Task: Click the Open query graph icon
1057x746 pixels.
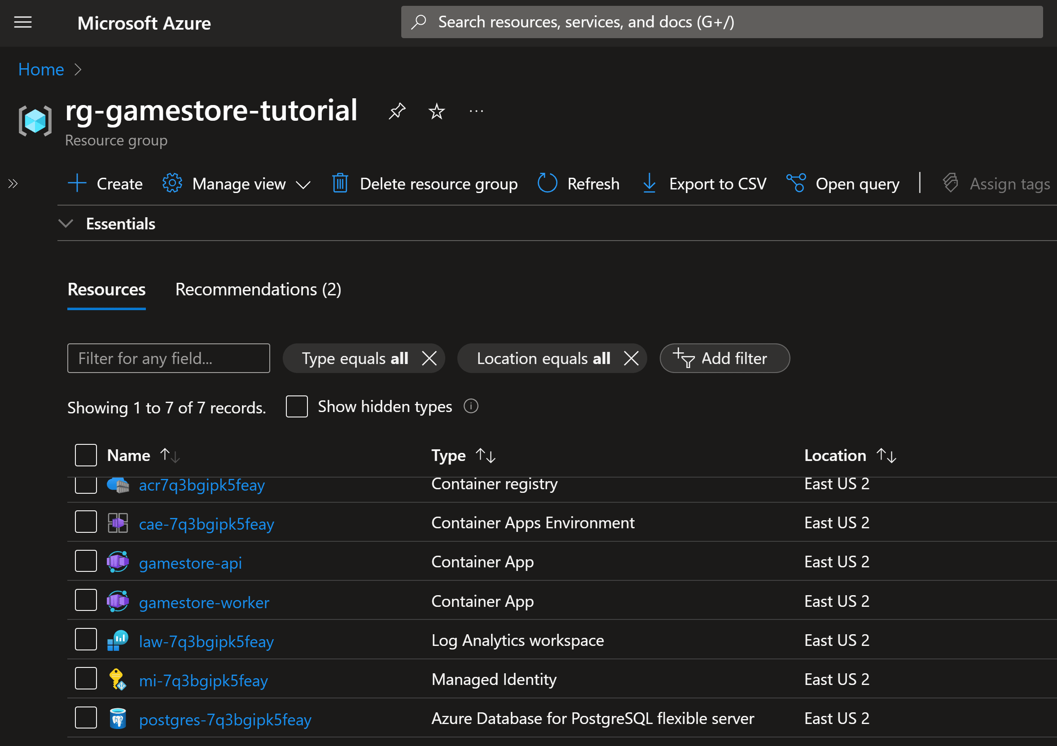Action: click(796, 183)
